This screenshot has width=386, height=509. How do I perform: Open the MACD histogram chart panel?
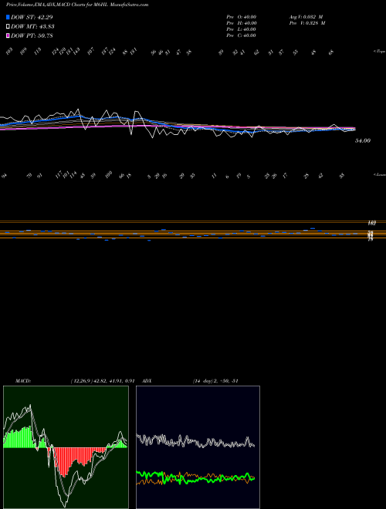[x=66, y=447]
